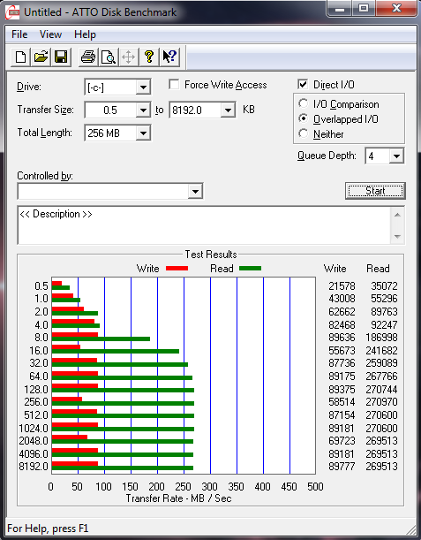Start the benchmark with Start button
The image size is (421, 540).
click(375, 191)
